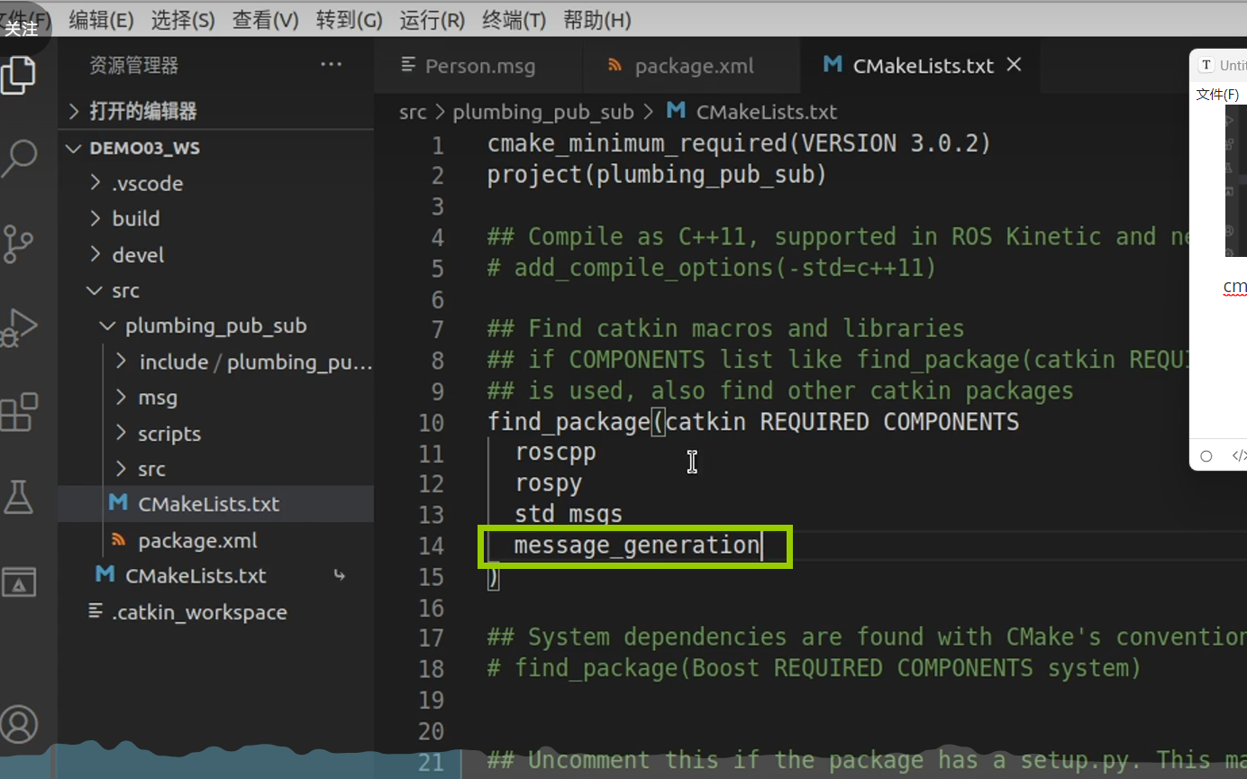The image size is (1247, 779).
Task: Open the 选择(S) menu
Action: [x=183, y=20]
